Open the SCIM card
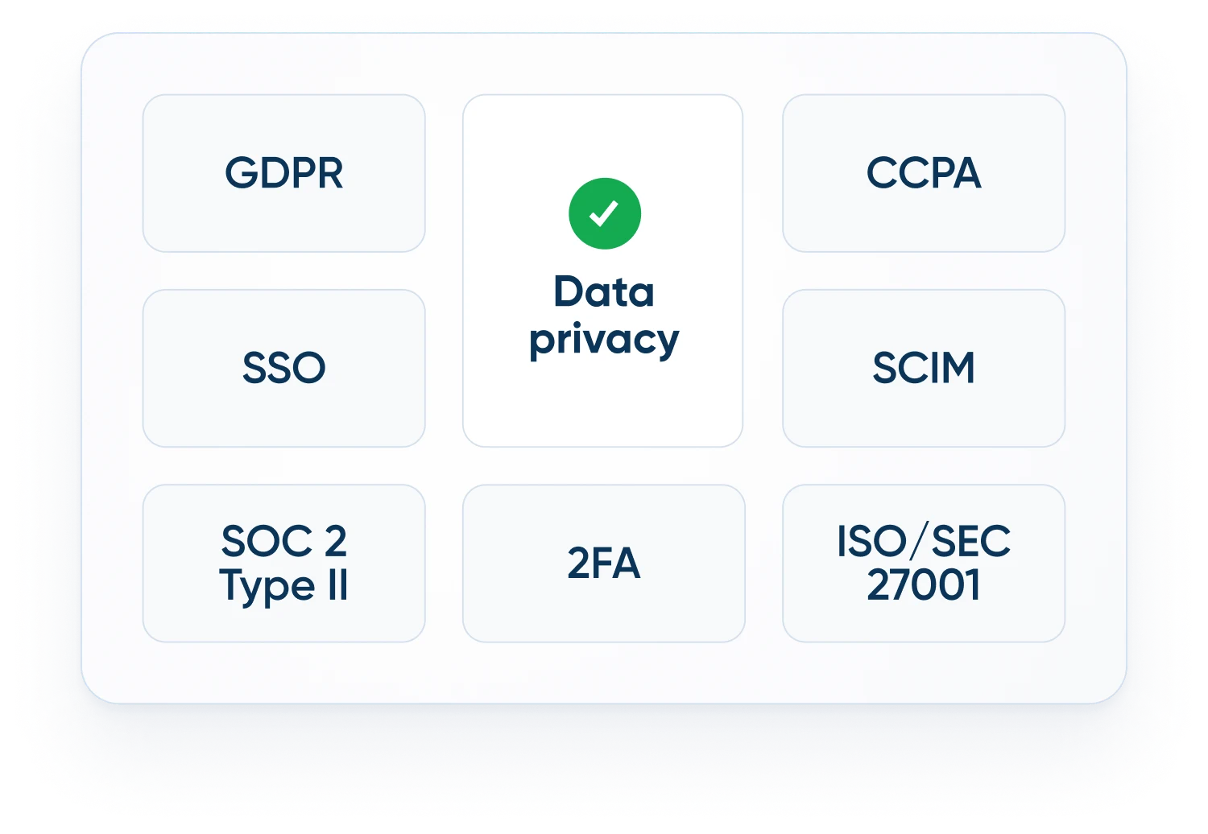The image size is (1208, 834). [924, 368]
